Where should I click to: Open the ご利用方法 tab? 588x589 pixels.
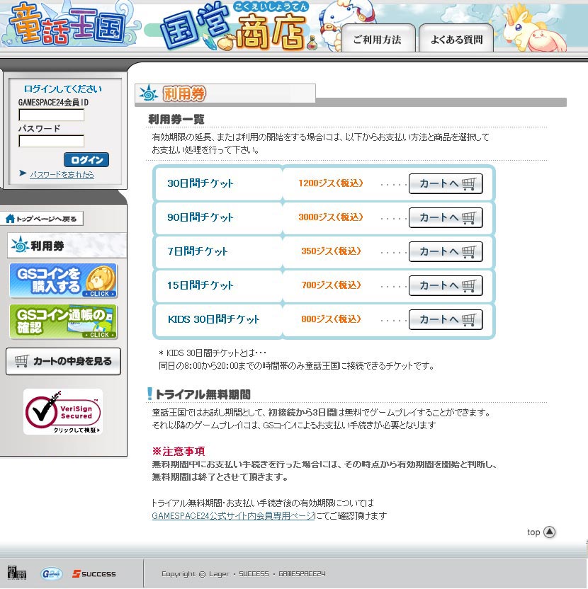point(377,40)
